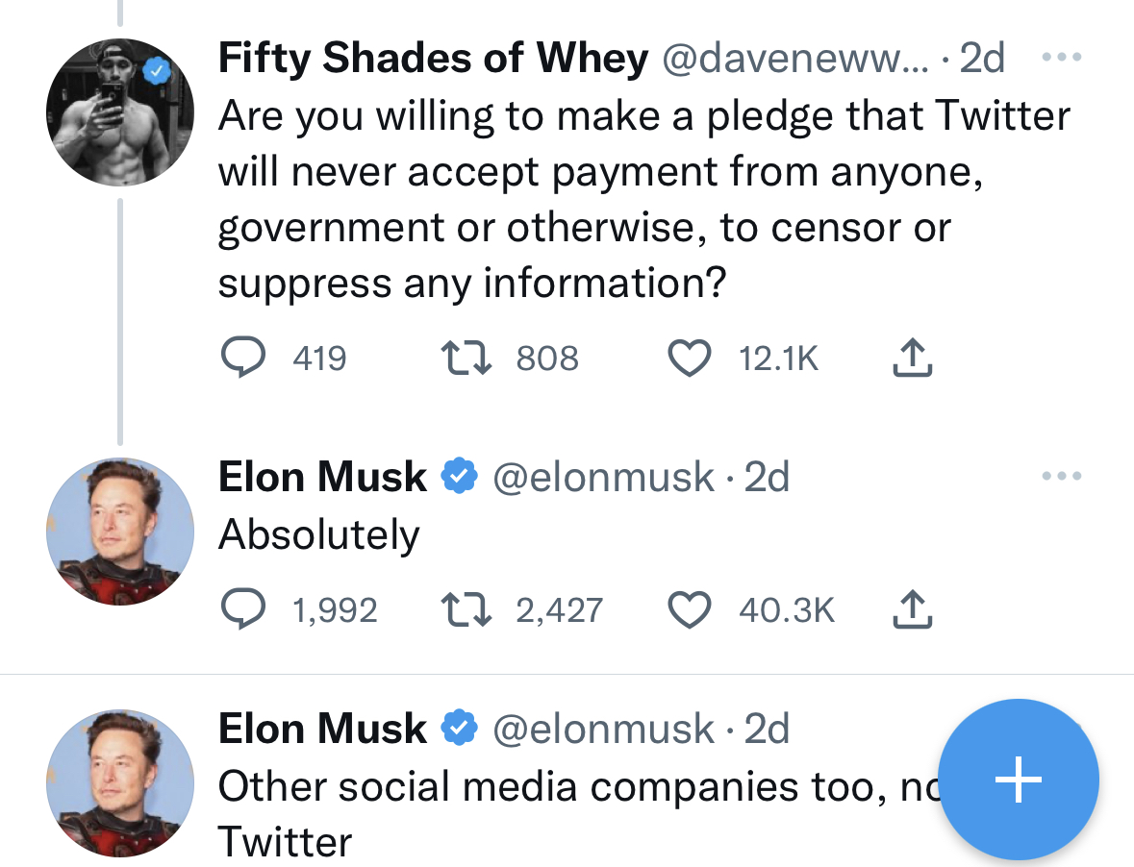Open Elon Musk avatar on bottom tweet
This screenshot has width=1134, height=867.
120,783
